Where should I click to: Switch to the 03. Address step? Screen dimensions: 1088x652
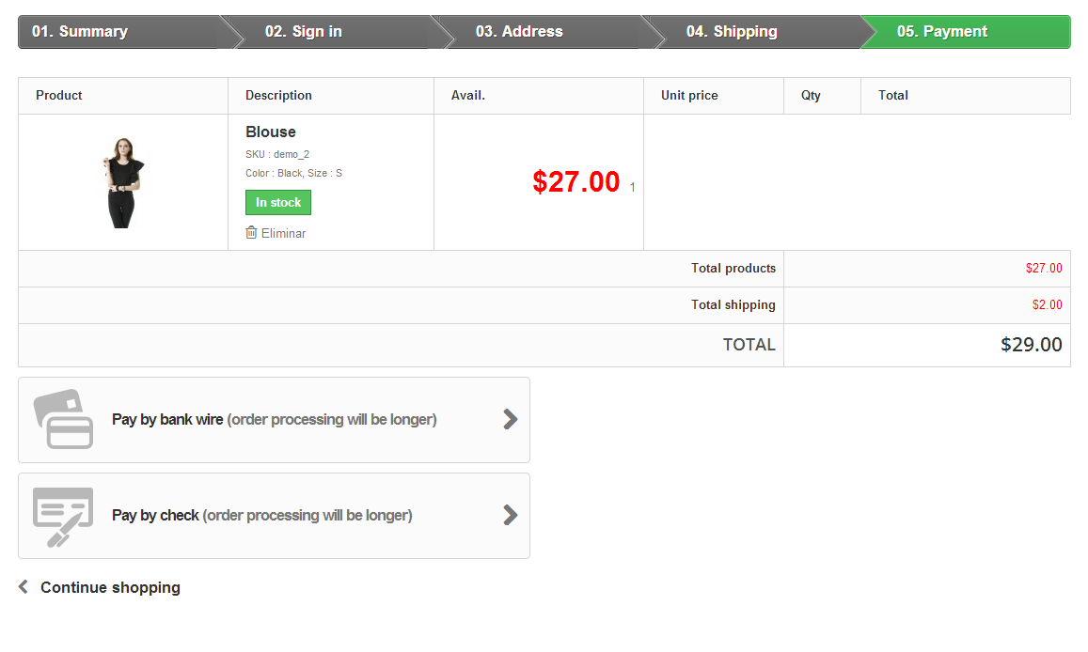pos(519,32)
